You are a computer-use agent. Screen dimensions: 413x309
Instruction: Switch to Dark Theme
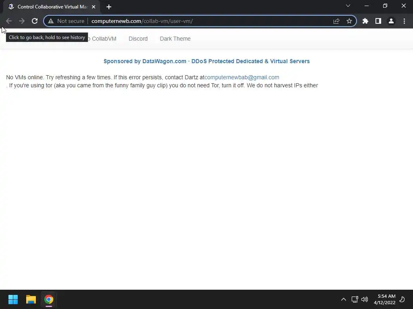point(175,39)
